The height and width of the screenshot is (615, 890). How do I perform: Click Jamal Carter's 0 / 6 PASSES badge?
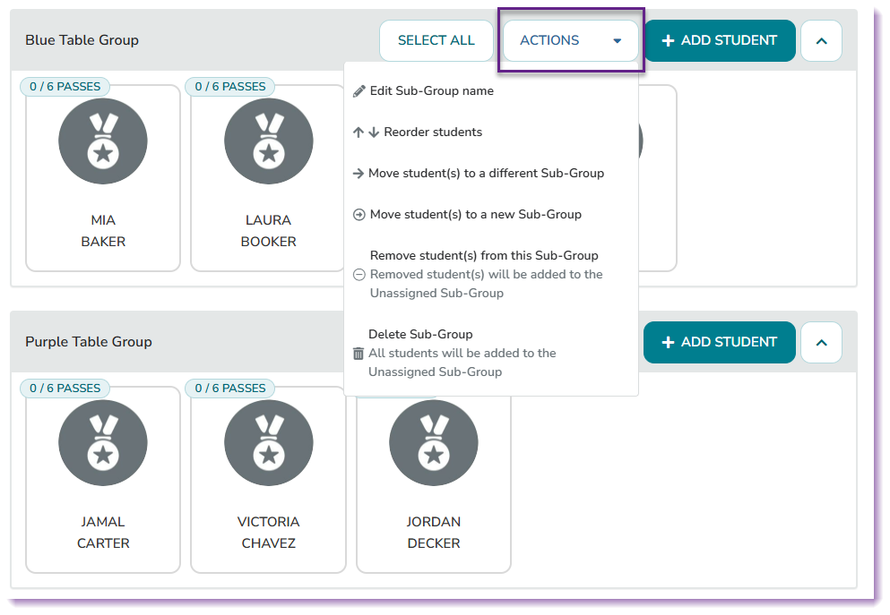tap(65, 389)
